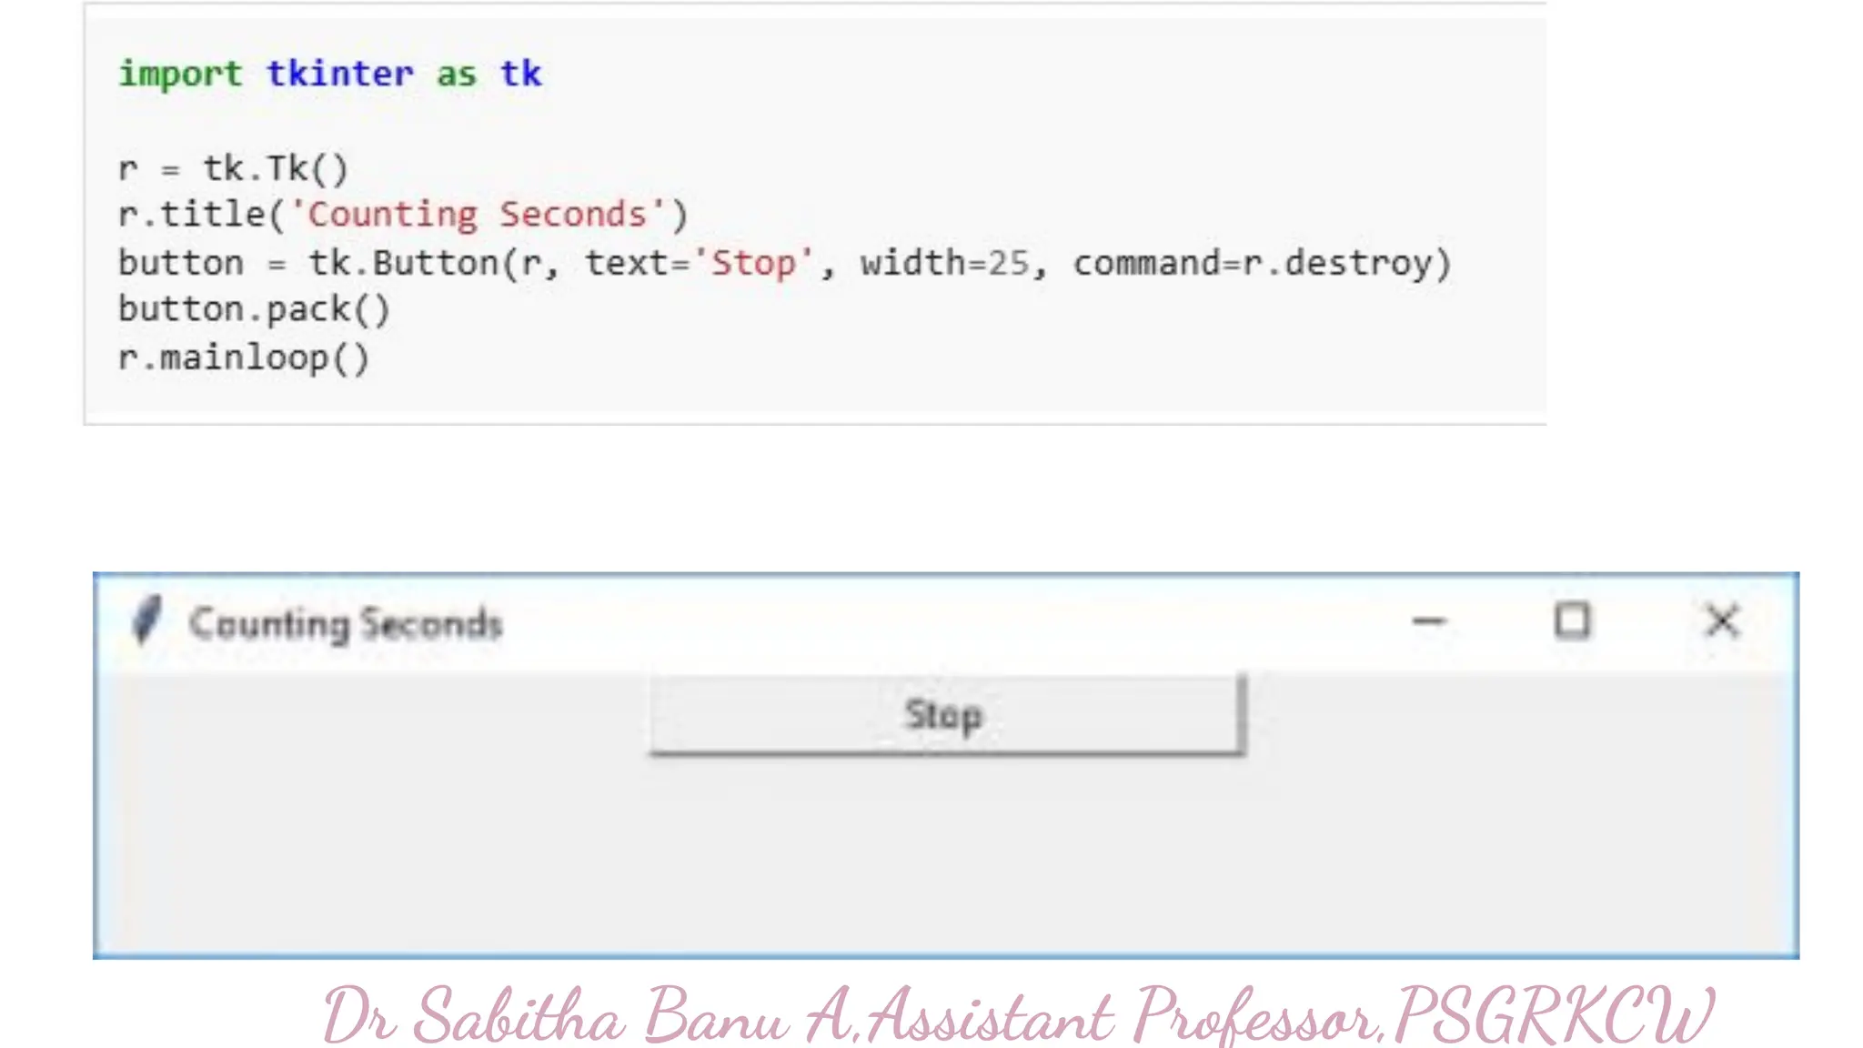
Task: Click the tkinter module name in code
Action: [x=339, y=74]
